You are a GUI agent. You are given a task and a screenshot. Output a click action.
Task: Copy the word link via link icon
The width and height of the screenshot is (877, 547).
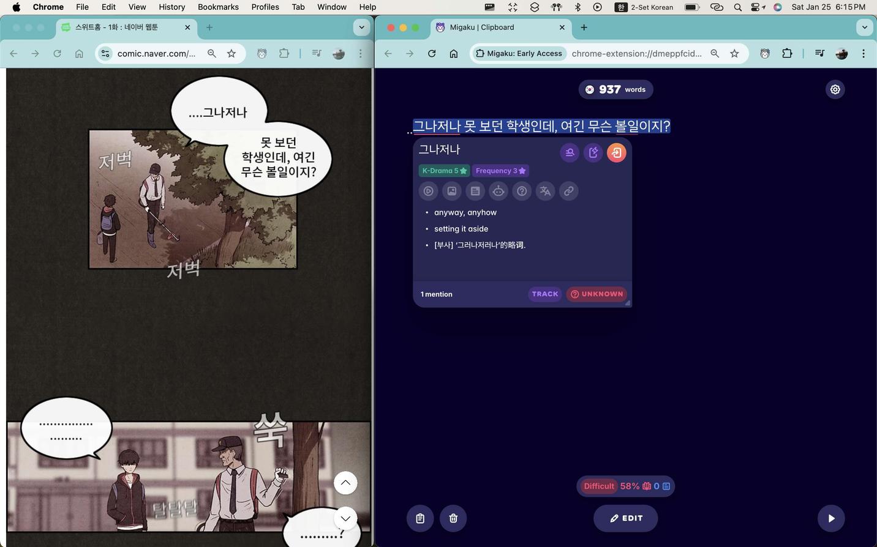tap(568, 190)
